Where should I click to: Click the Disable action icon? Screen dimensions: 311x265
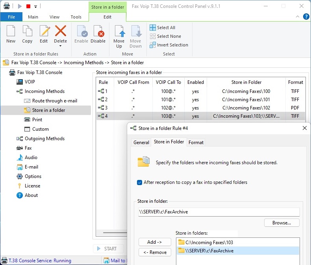pyautogui.click(x=98, y=31)
